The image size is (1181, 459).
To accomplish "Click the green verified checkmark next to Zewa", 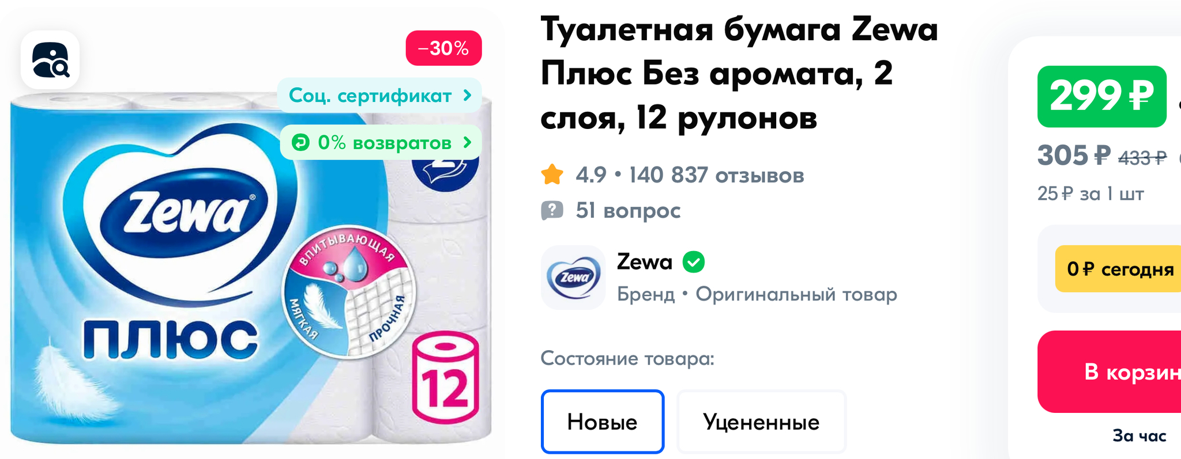I will click(x=693, y=262).
